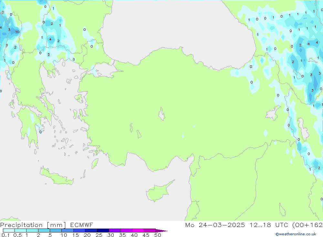Click the island of Crete on the map

[x=57, y=176]
